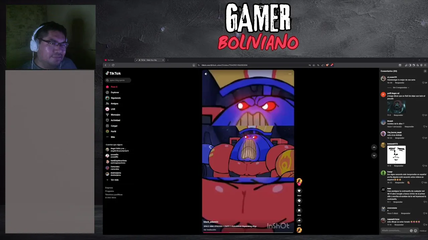
Task: Open video three-dot options menu
Action: pyautogui.click(x=290, y=74)
